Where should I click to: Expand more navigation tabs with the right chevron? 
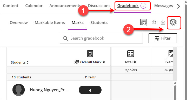point(178,6)
